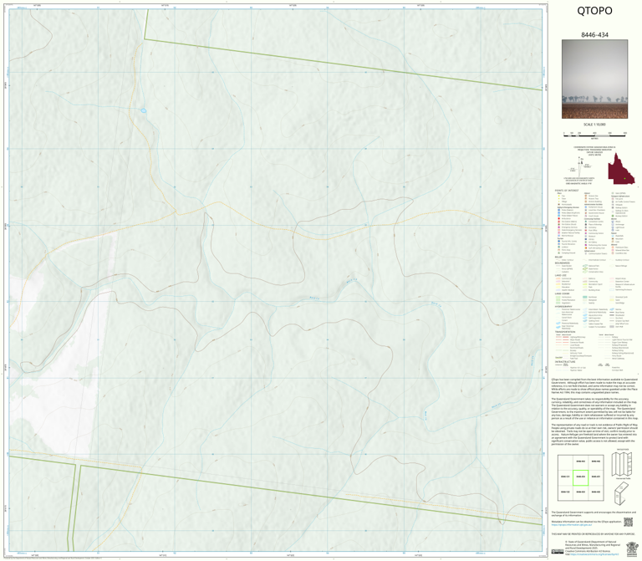The width and height of the screenshot is (642, 561).
Task: Click the folded map stand diagram
Action: (622, 493)
